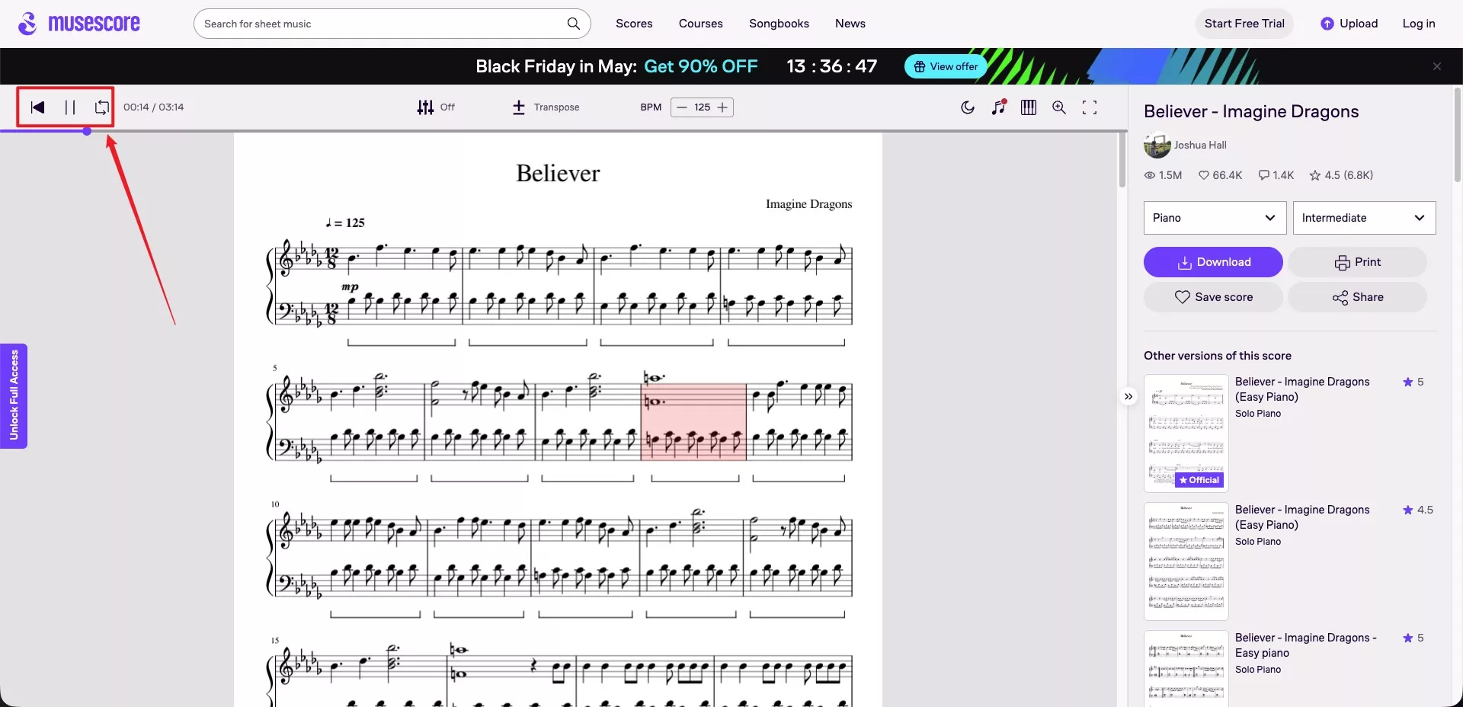Open the Transpose tool
The image size is (1463, 707).
point(546,107)
